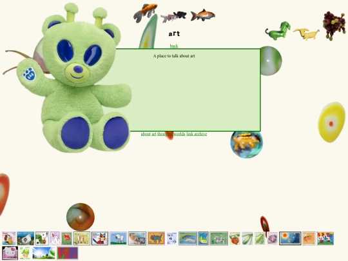Viewport: 348px width, 261px height.
Task: Select the sun and night sky stamp
Action: 290,238
